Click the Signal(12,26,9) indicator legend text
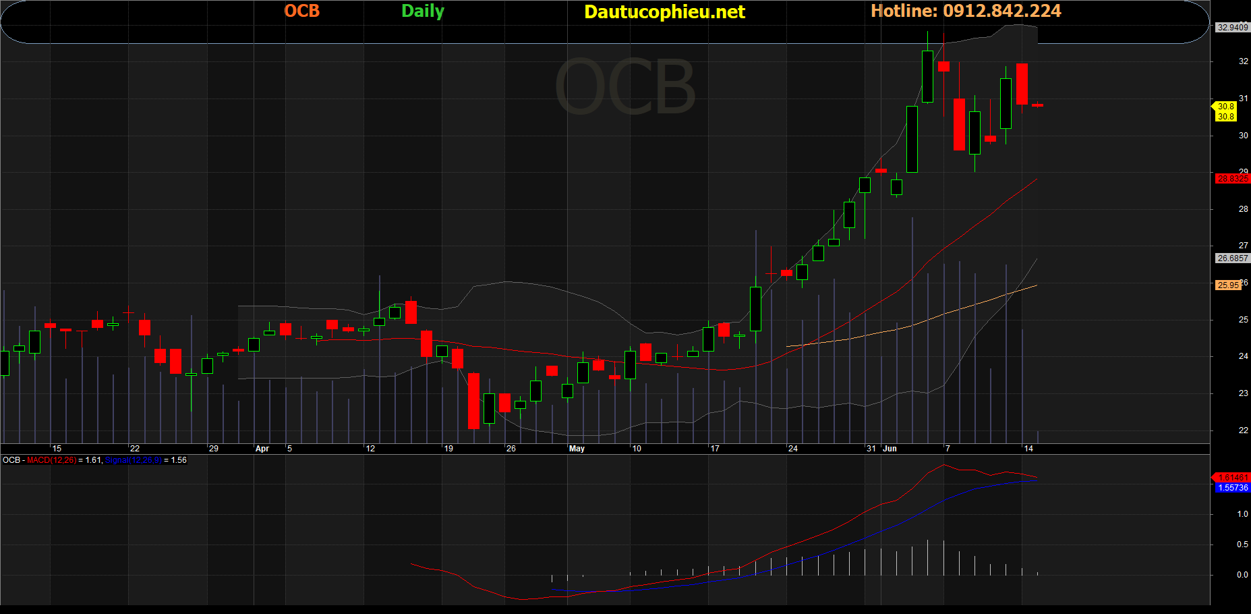The width and height of the screenshot is (1251, 614). click(133, 460)
